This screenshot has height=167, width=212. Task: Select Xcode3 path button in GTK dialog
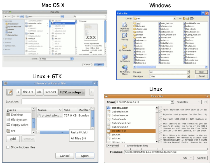click(x=51, y=92)
